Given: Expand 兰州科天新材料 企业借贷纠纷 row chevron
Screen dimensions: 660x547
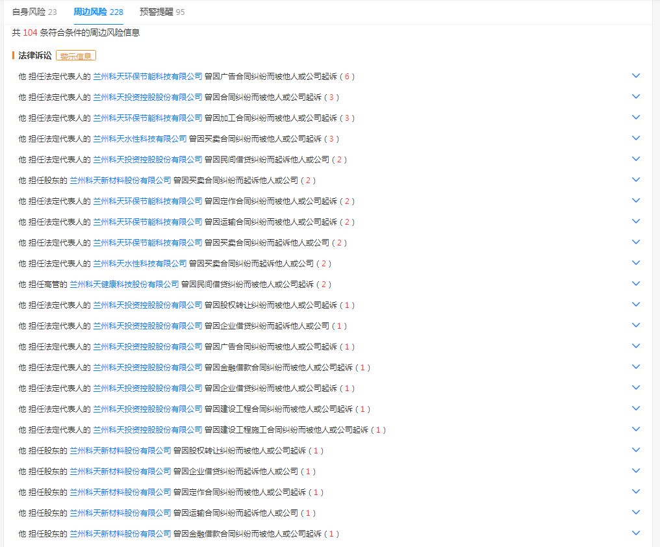Looking at the screenshot, I should [x=636, y=471].
